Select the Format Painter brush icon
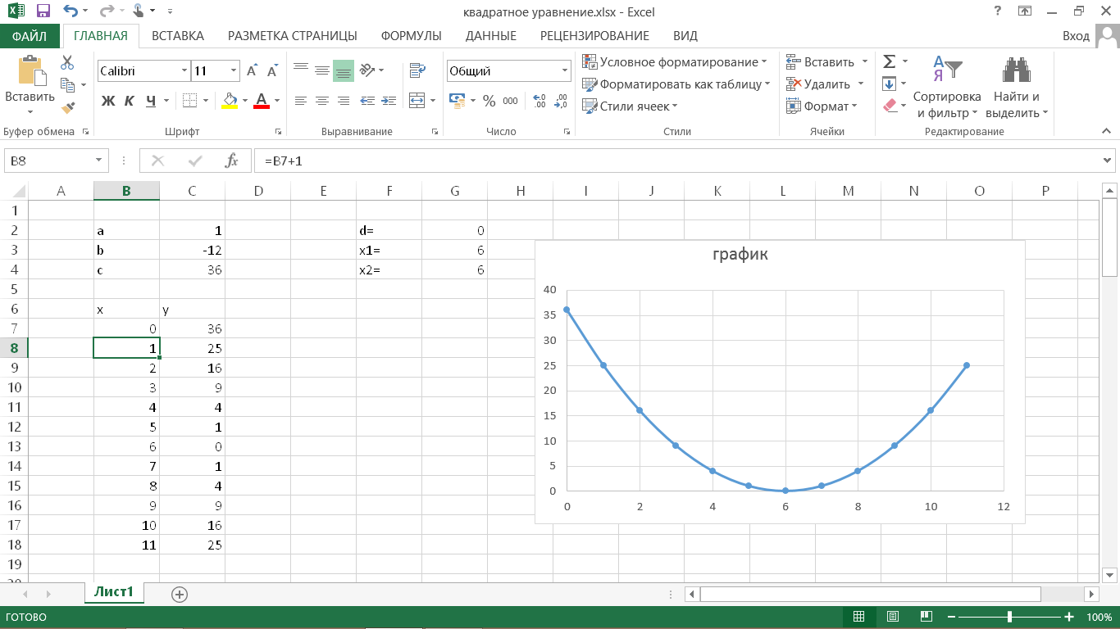 tap(67, 106)
